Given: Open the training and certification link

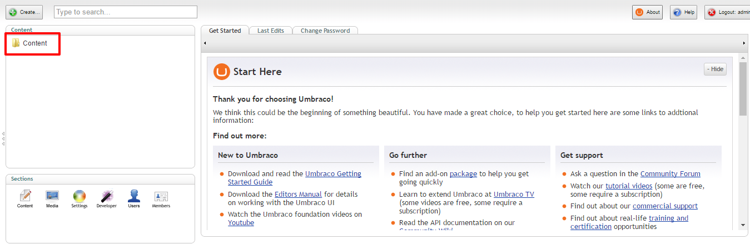Looking at the screenshot, I should coord(629,222).
